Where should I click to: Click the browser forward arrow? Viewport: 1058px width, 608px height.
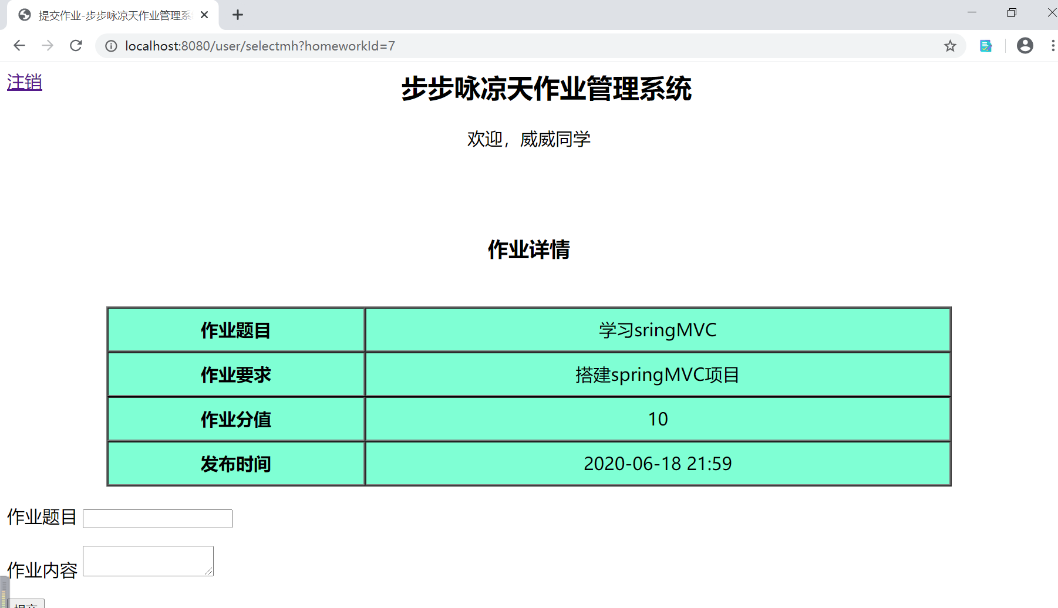[x=48, y=46]
